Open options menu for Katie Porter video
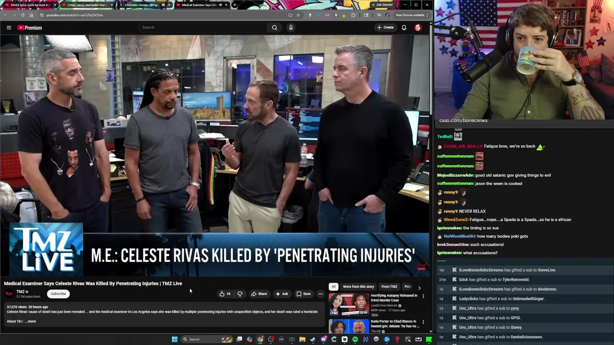Screen dimensions: 614x345 (423, 322)
